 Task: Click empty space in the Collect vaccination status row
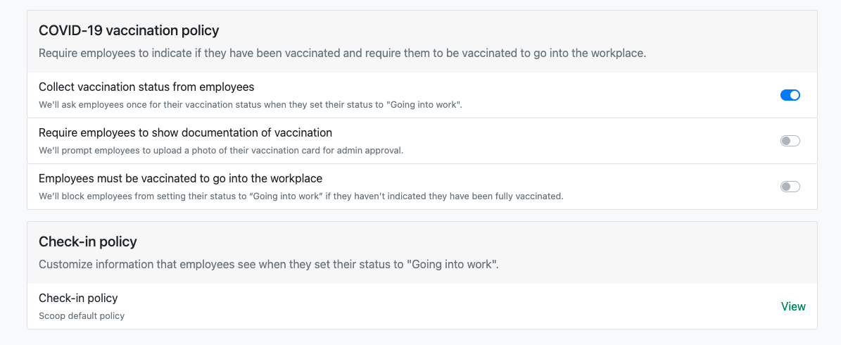pyautogui.click(x=598, y=95)
